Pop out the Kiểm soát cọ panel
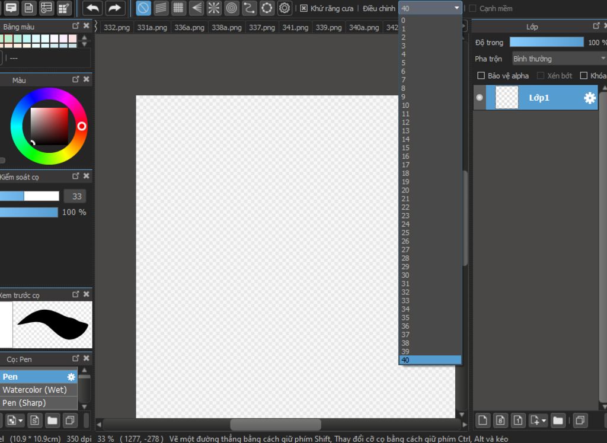This screenshot has height=443, width=607. 75,176
